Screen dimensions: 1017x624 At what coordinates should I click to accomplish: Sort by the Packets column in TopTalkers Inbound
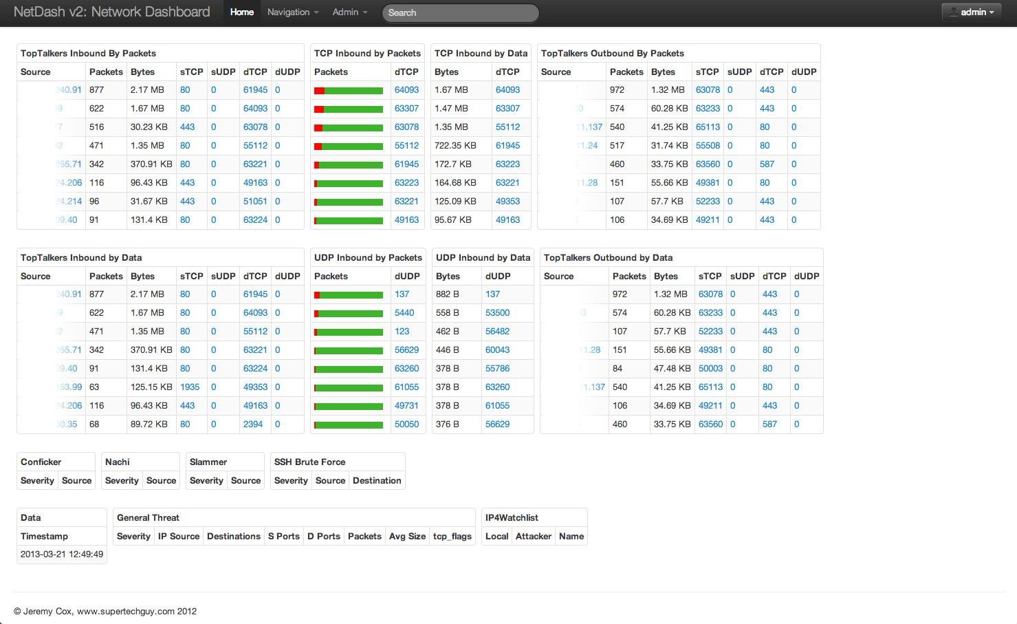pos(105,72)
